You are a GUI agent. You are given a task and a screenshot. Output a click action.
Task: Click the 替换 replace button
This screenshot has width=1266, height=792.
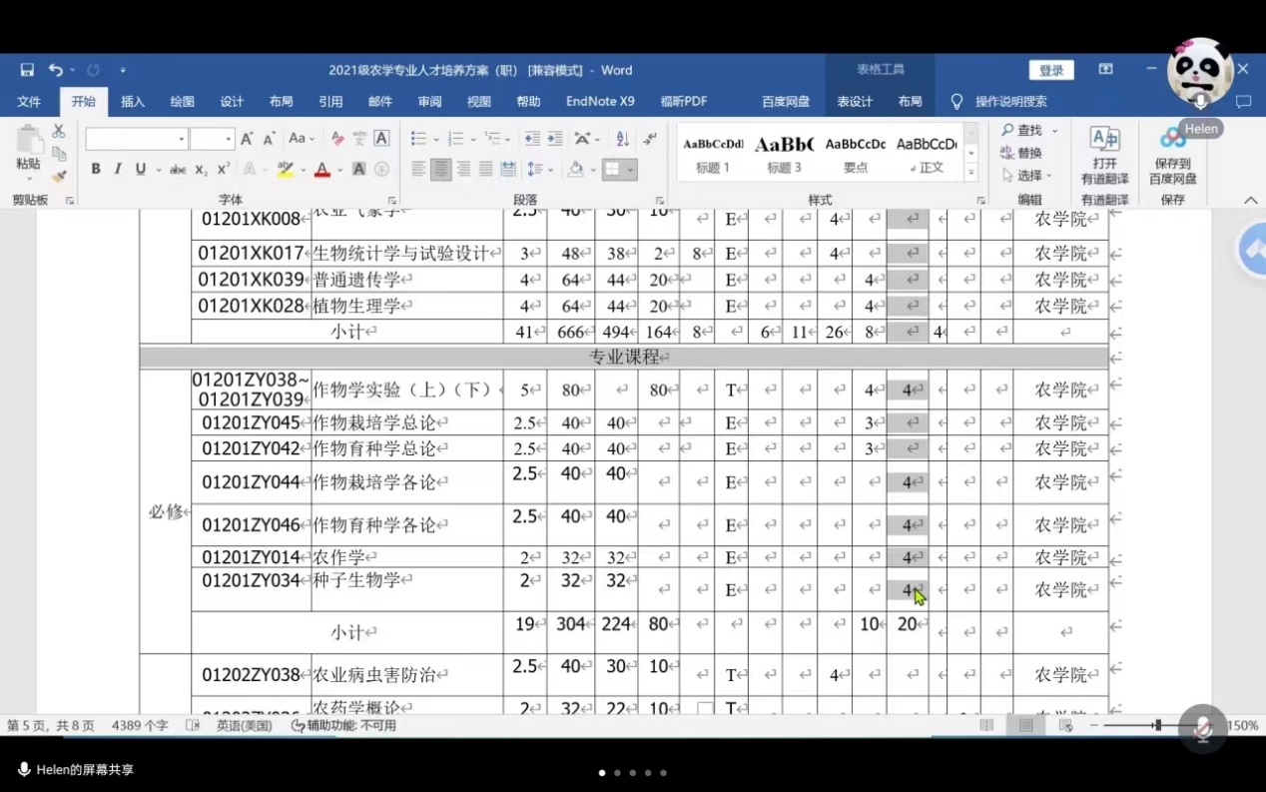[1021, 153]
